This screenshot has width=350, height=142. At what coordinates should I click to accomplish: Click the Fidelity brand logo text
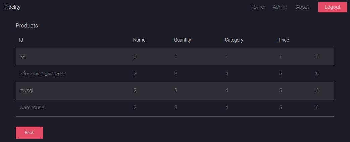coord(12,7)
